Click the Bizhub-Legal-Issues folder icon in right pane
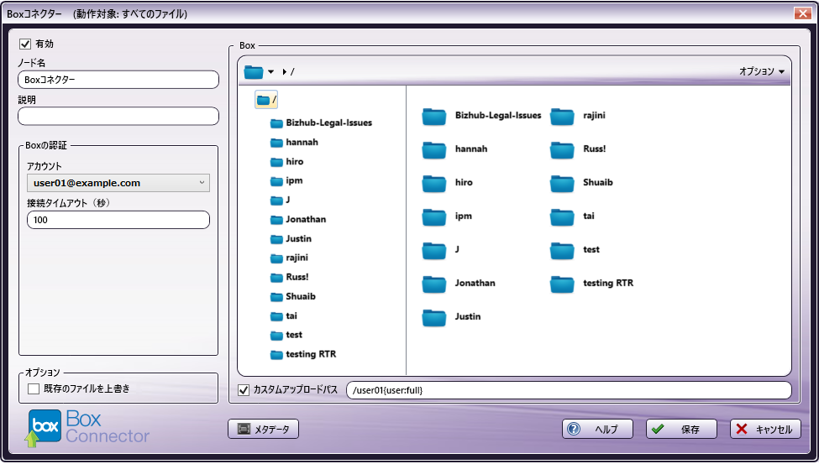 (433, 116)
